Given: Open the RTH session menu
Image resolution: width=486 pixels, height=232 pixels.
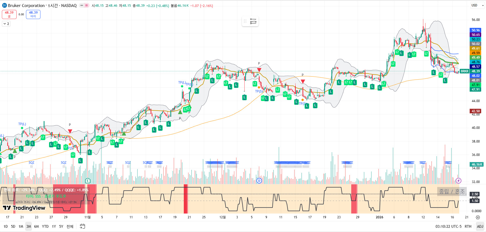Looking at the screenshot, I should tap(468, 226).
